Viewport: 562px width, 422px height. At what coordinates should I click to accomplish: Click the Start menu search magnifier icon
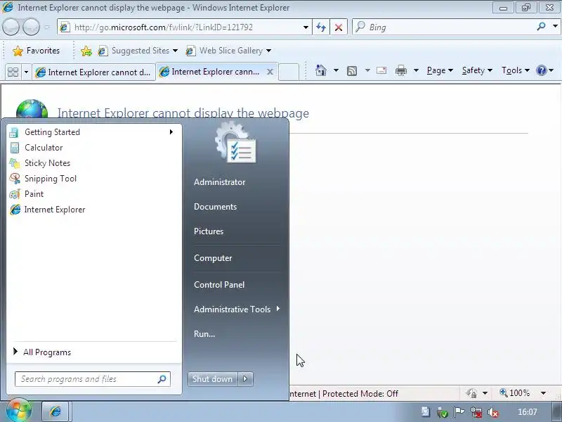pyautogui.click(x=162, y=379)
